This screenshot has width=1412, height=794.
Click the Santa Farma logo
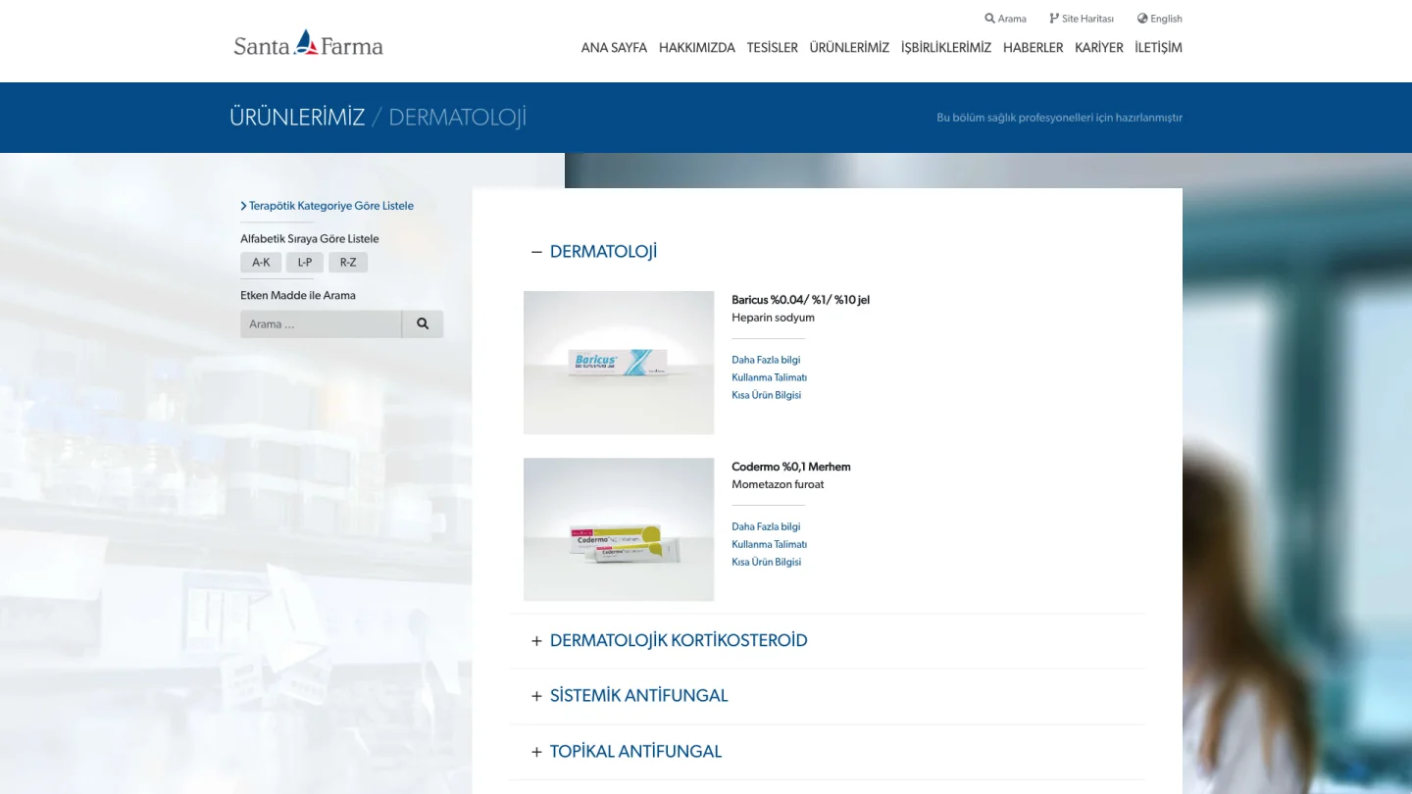pos(308,43)
